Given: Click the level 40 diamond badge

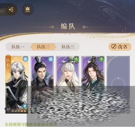Looking at the screenshot, I should [x=8, y=109].
